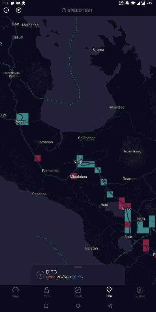Tap the LTE legend label
The height and width of the screenshot is (312, 156).
tap(73, 277)
